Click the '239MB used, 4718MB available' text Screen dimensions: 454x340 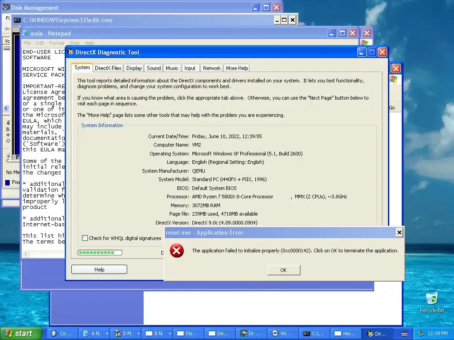point(225,214)
